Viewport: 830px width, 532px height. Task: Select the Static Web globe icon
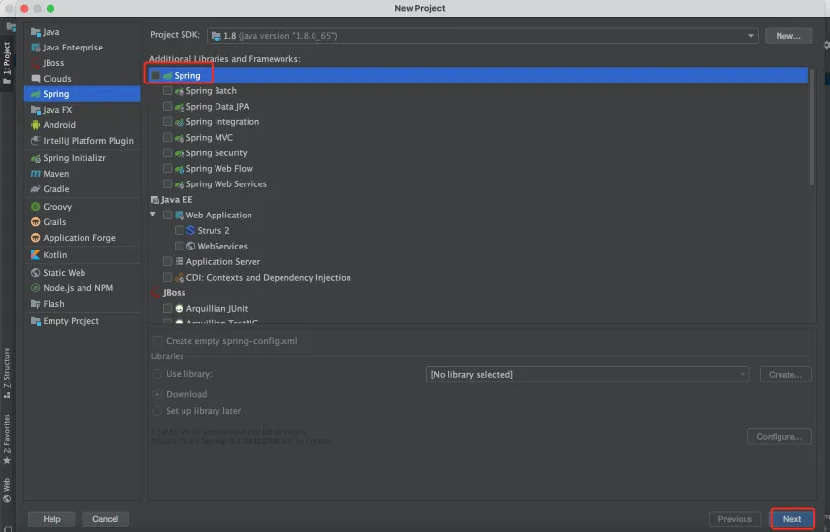(x=36, y=273)
